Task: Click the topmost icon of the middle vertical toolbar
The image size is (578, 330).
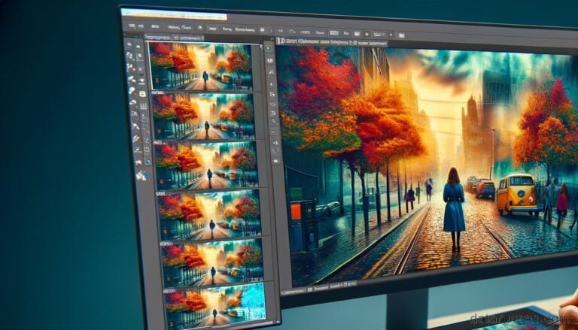Action: point(269,48)
